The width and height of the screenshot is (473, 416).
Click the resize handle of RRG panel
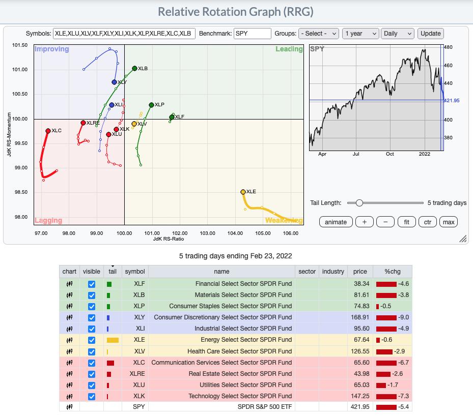click(463, 239)
